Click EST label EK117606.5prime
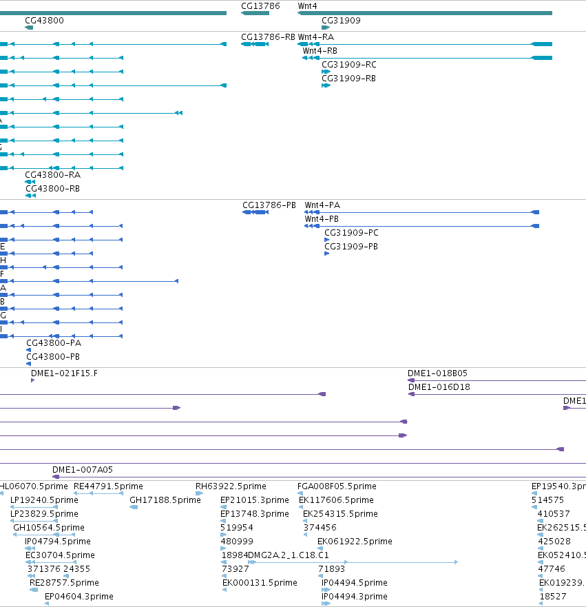This screenshot has width=586, height=607. pyautogui.click(x=336, y=500)
